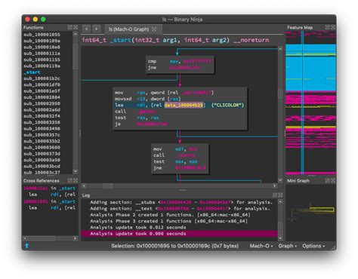Select the _start function in list
The width and height of the screenshot is (358, 279).
coord(32,72)
